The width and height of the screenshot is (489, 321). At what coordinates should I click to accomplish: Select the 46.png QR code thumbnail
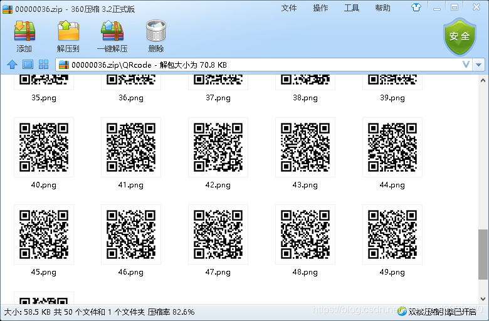pos(131,234)
